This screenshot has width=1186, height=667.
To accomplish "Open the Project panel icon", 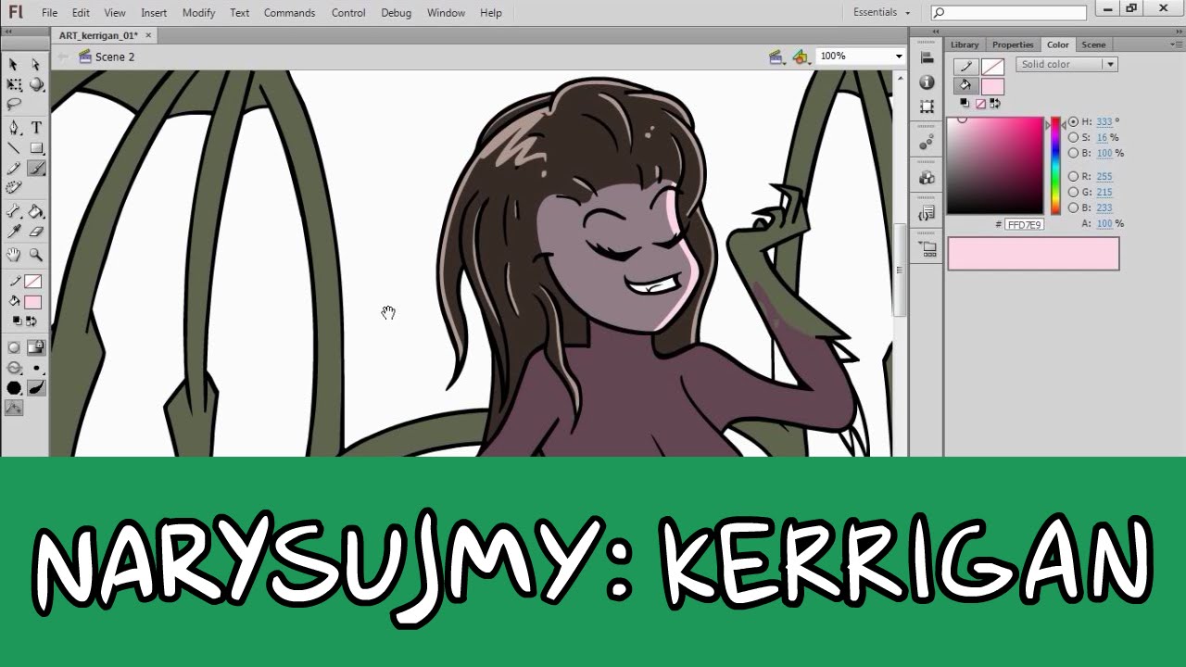I will [927, 249].
